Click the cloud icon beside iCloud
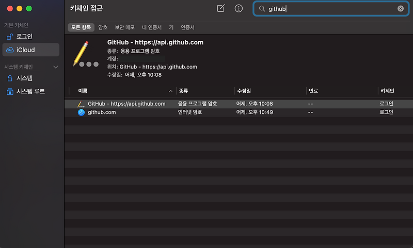The height and width of the screenshot is (248, 413). coord(10,50)
